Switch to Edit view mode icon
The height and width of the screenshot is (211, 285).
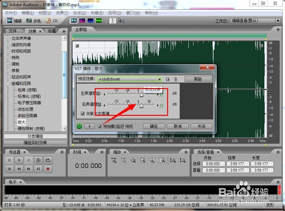pyautogui.click(x=9, y=21)
